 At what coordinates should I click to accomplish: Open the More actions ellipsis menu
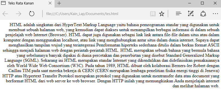[x=215, y=14]
